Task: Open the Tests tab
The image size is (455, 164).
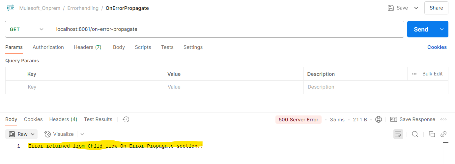Action: [167, 47]
